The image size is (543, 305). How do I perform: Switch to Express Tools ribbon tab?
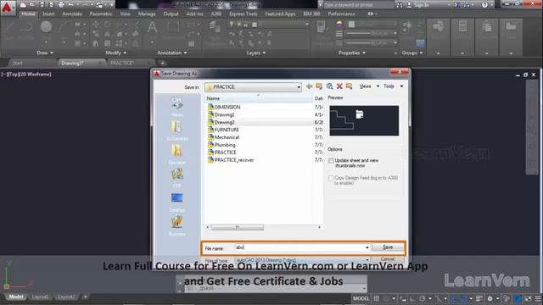coord(244,14)
